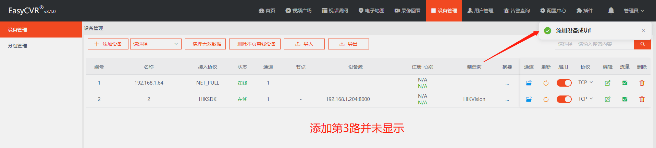Expand the 管理员 account menu
This screenshot has width=656, height=148.
tap(634, 11)
